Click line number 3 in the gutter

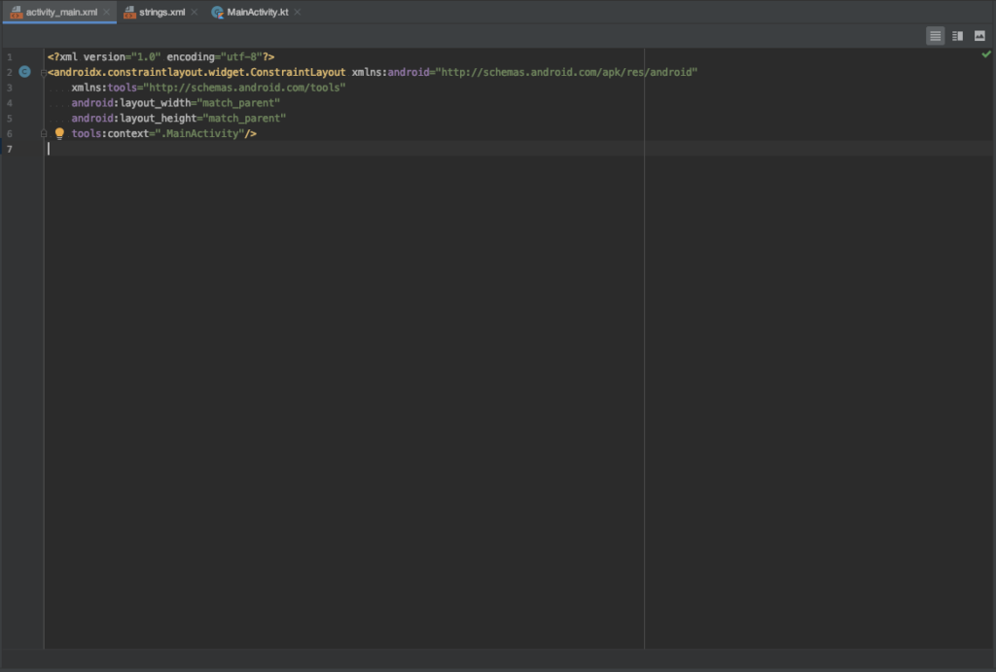[10, 88]
